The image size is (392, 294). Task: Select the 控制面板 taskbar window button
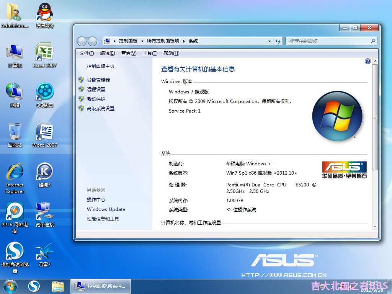(101, 286)
